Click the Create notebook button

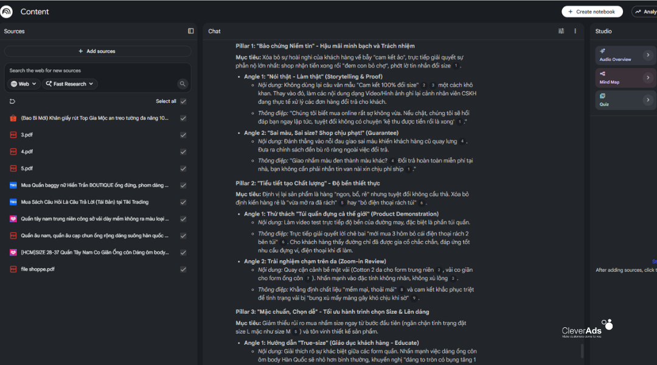(x=592, y=12)
